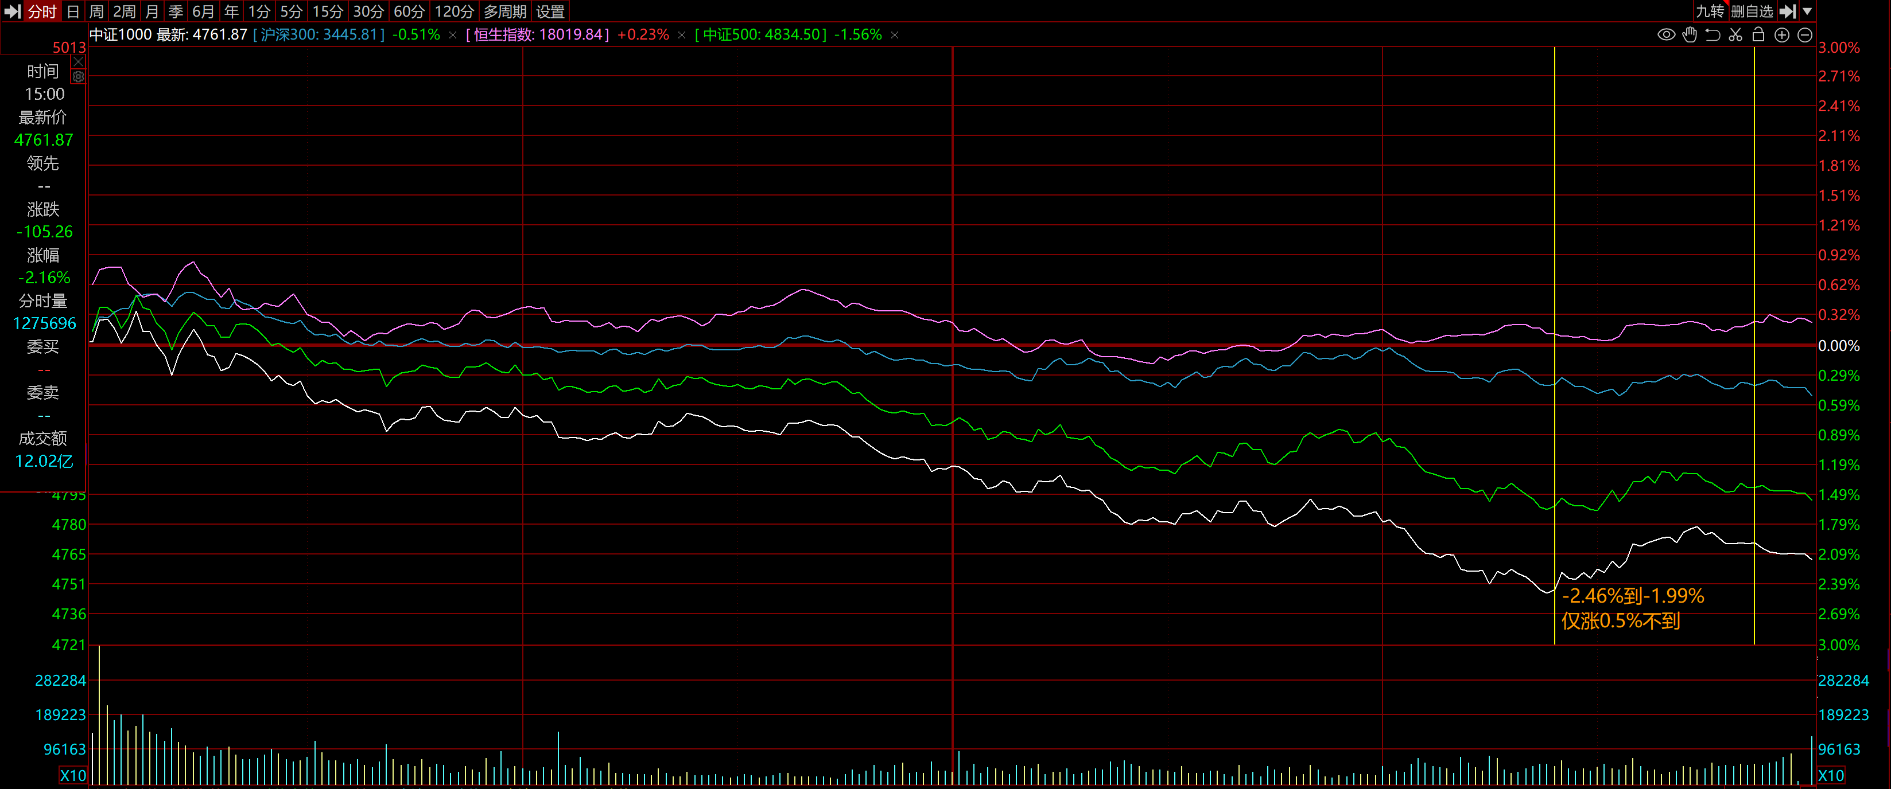Switch to the 日 daily chart tab

(73, 11)
